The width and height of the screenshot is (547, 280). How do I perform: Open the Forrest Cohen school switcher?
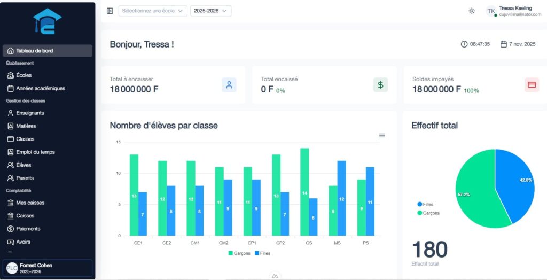[48, 268]
